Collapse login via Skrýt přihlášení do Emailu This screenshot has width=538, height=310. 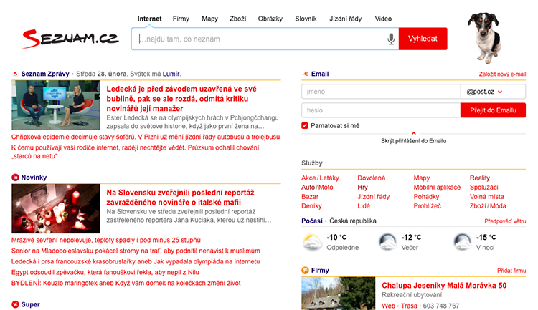click(413, 140)
